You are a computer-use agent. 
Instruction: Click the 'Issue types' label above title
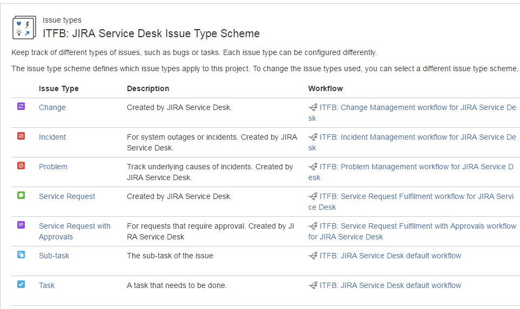pyautogui.click(x=62, y=20)
